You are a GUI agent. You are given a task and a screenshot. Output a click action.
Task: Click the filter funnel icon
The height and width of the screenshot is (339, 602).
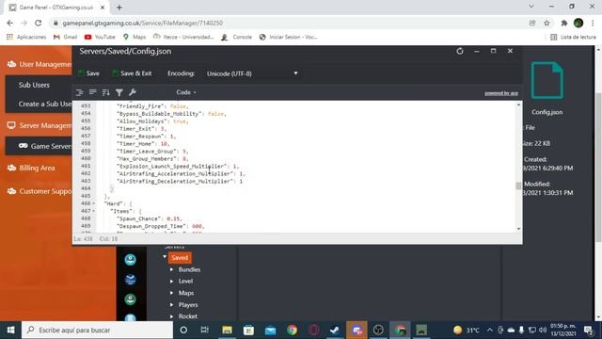point(119,92)
